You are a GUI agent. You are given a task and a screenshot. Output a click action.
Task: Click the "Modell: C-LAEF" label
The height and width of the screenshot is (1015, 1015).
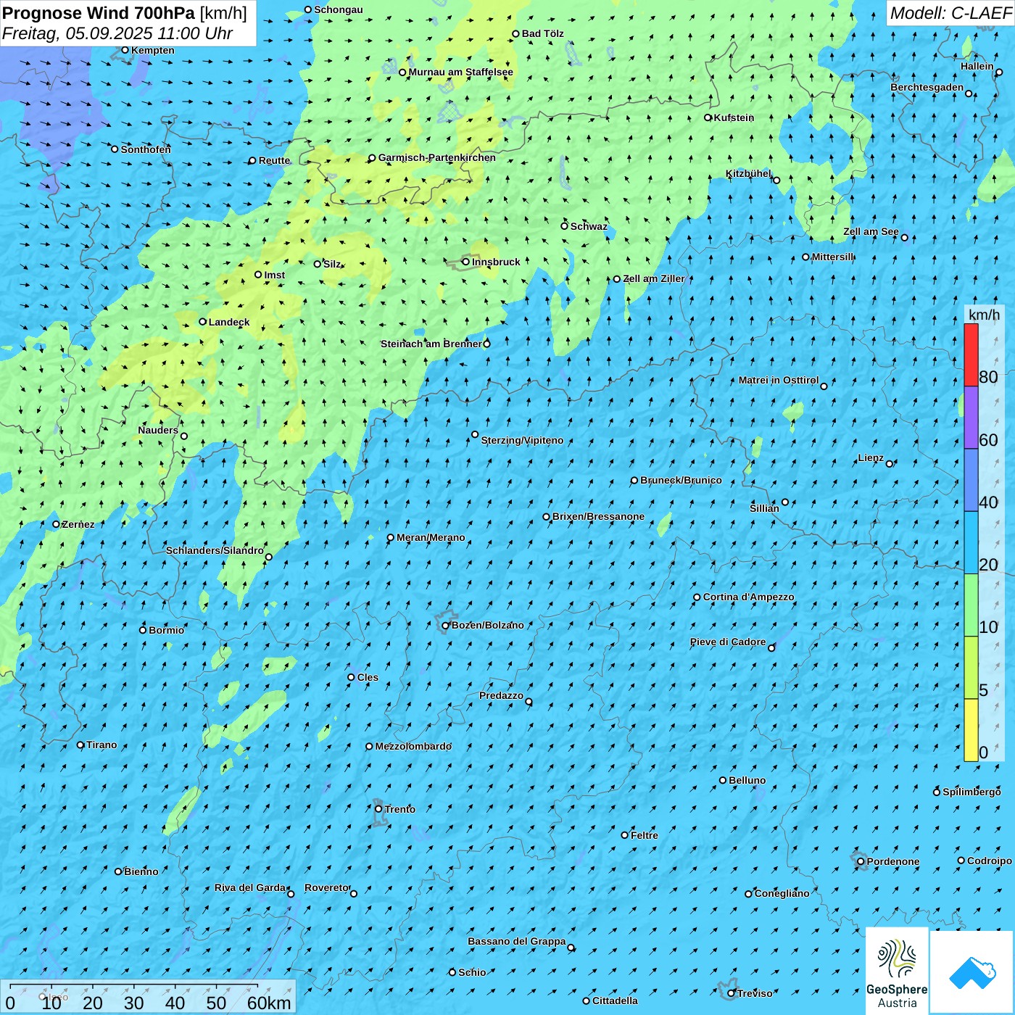[950, 13]
